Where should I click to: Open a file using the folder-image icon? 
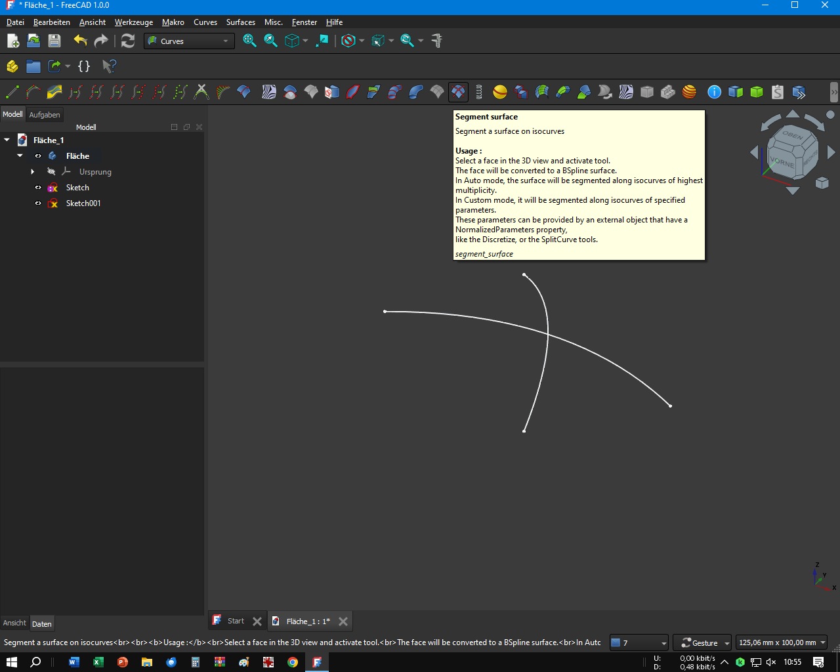tap(33, 41)
